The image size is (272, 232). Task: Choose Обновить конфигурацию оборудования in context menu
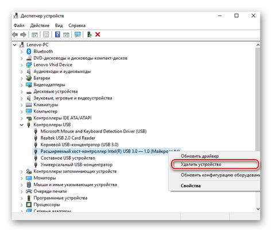tap(220, 175)
